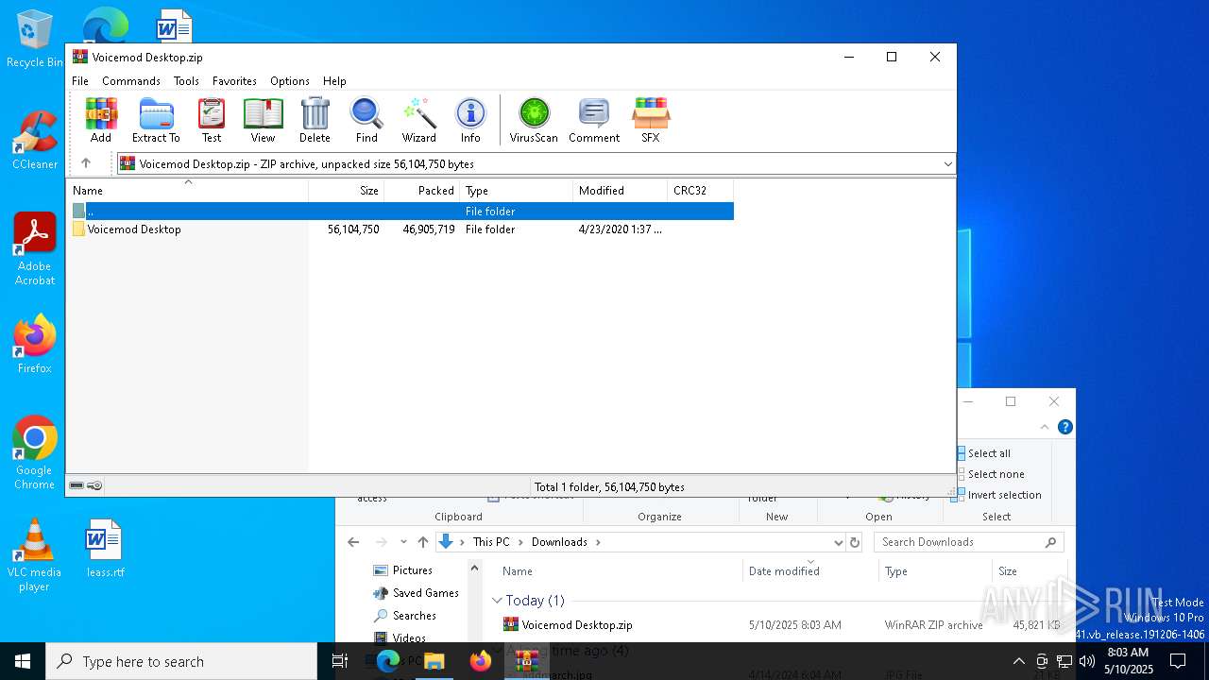This screenshot has height=680, width=1209.
Task: Open the Help menu in WinRAR
Action: pos(334,81)
